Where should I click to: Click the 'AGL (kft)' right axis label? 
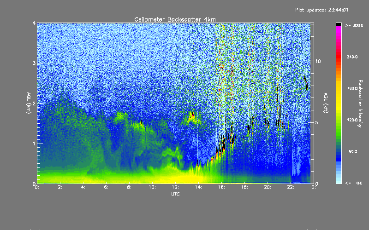pos(326,103)
